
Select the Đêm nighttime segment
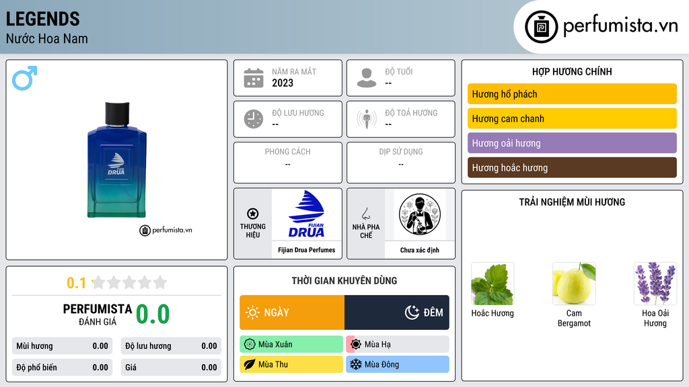point(397,312)
